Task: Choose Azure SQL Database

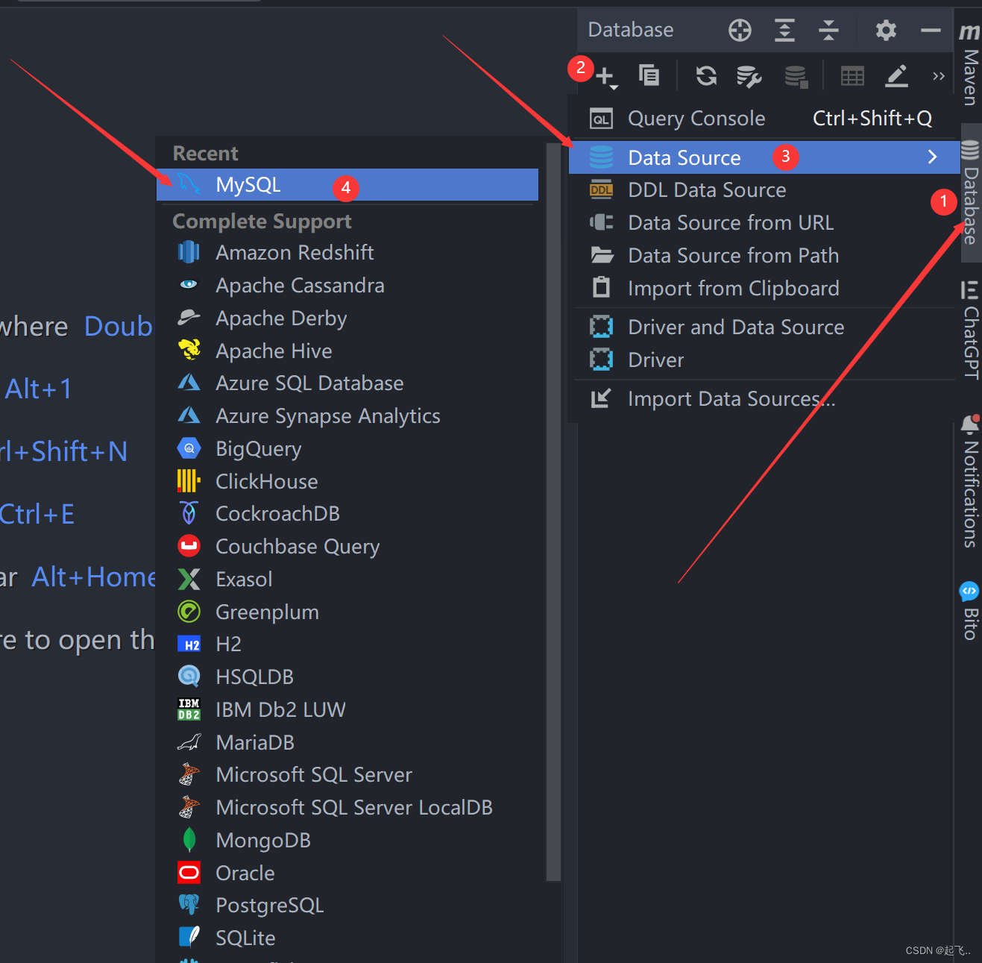Action: tap(347, 383)
